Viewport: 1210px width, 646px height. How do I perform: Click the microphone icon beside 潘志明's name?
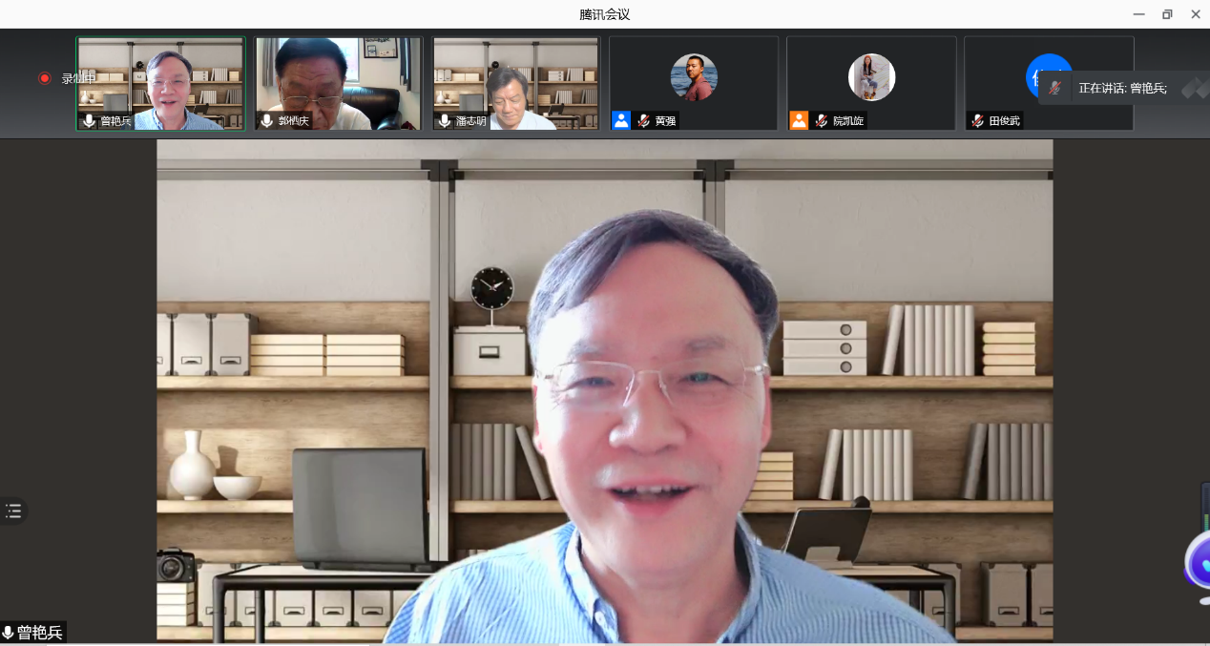coord(445,121)
